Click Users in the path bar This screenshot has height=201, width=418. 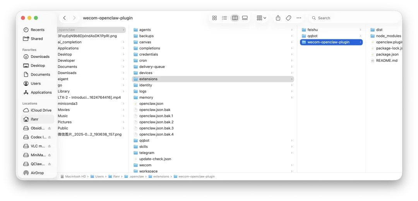pyautogui.click(x=99, y=176)
